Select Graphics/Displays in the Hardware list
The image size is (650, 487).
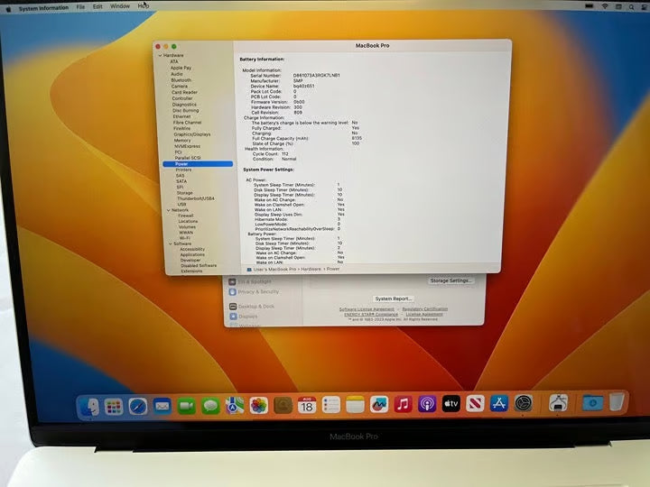pos(192,134)
